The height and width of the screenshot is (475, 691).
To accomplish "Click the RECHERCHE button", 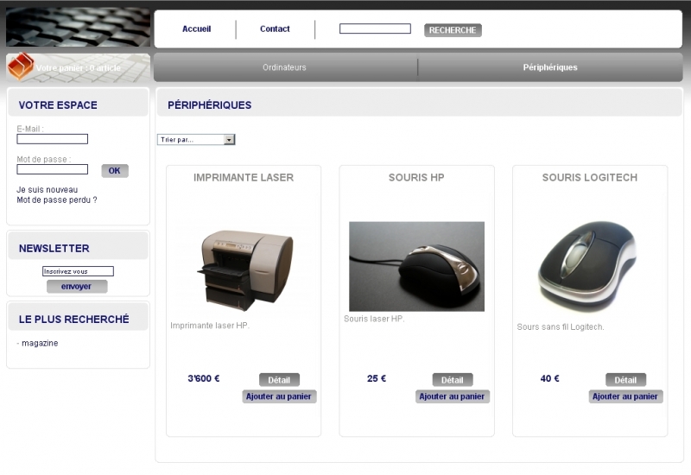I will pos(453,30).
